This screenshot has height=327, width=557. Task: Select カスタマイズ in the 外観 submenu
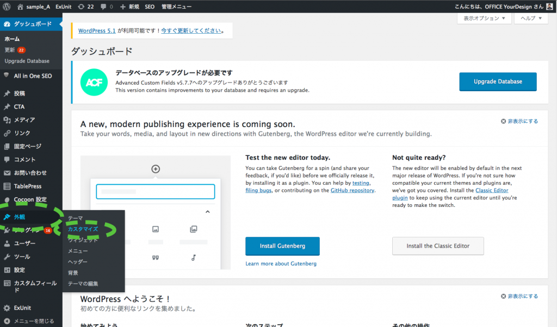click(83, 229)
